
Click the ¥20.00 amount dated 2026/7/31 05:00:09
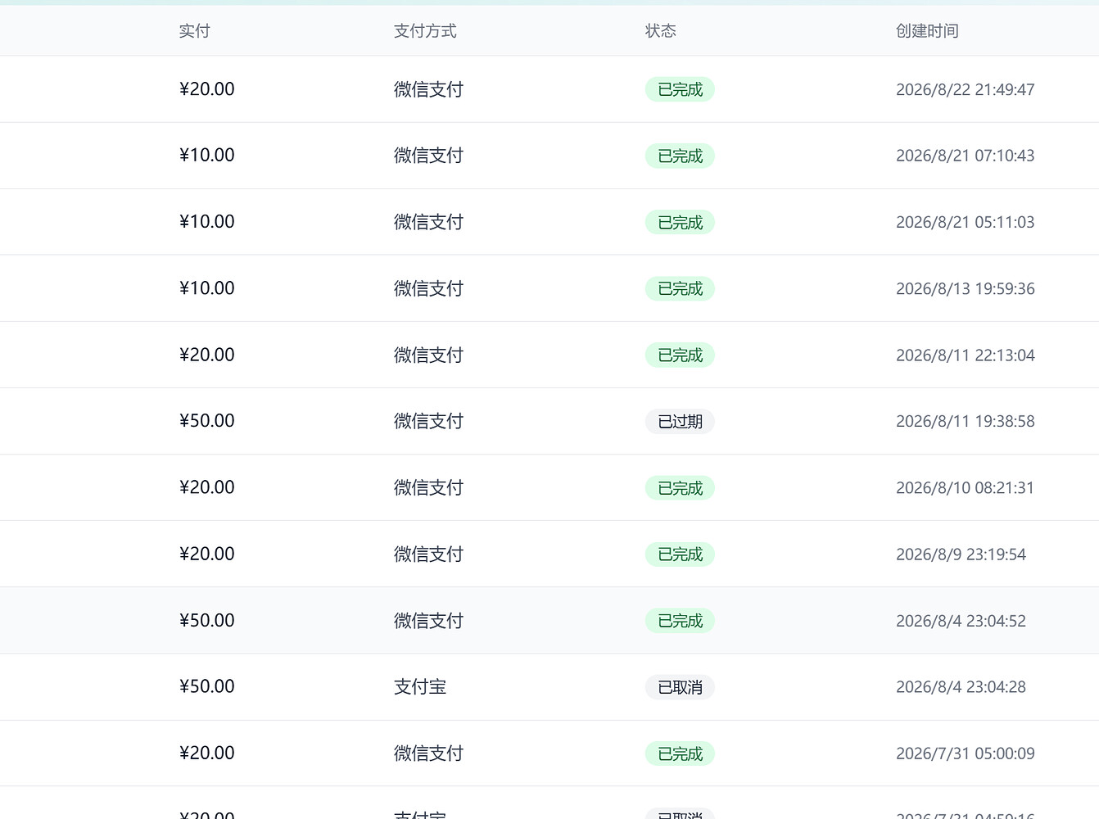tap(207, 753)
